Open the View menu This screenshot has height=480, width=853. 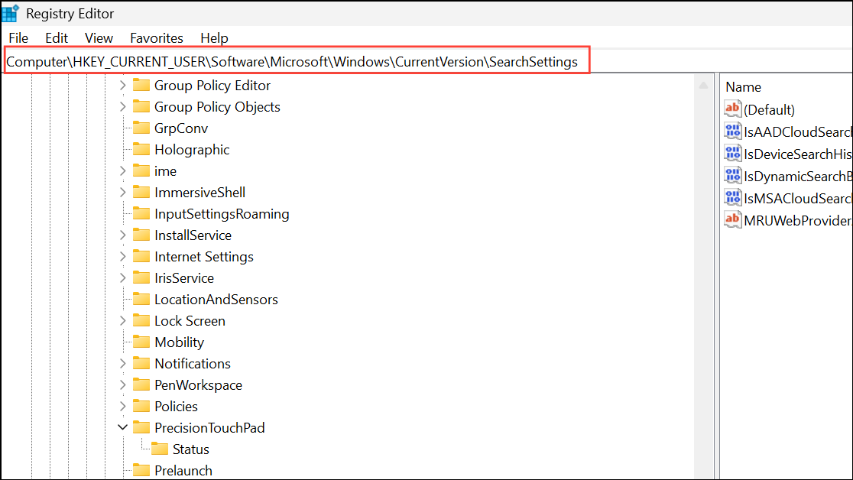(x=99, y=38)
